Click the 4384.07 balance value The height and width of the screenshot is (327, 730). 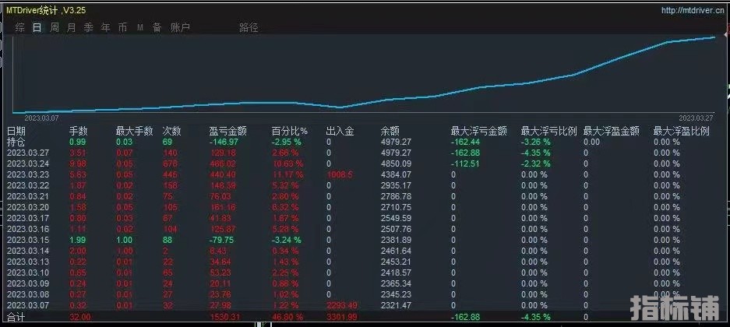[396, 174]
